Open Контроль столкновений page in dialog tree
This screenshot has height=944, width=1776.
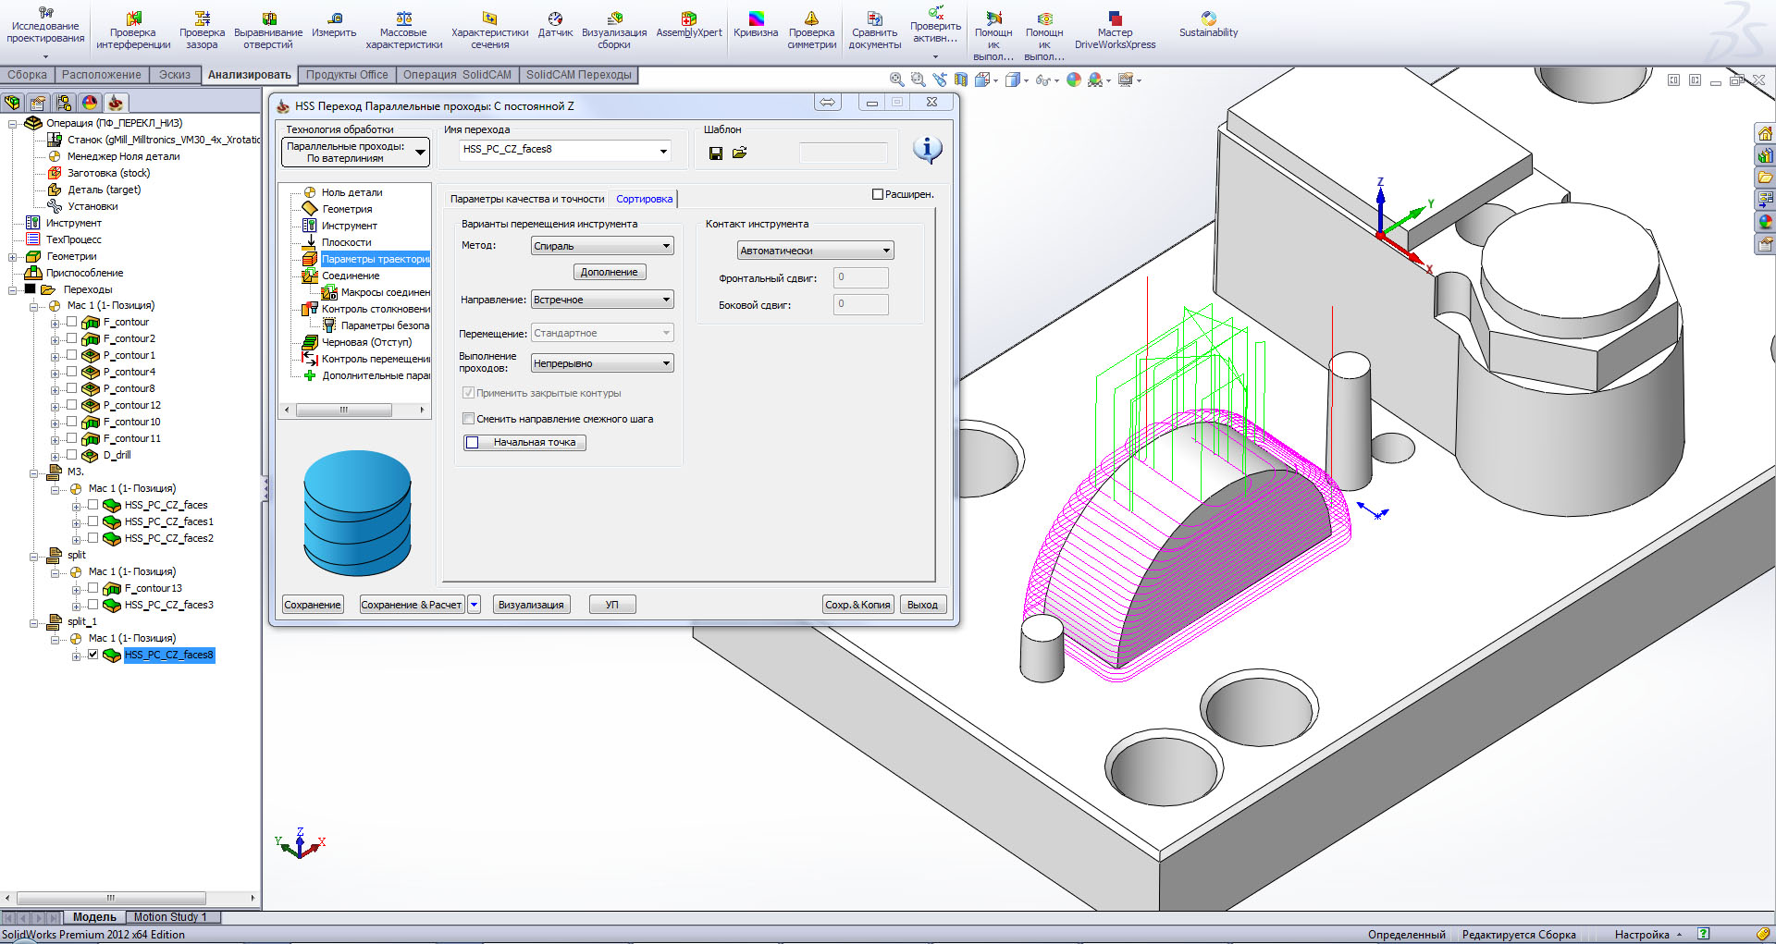376,309
